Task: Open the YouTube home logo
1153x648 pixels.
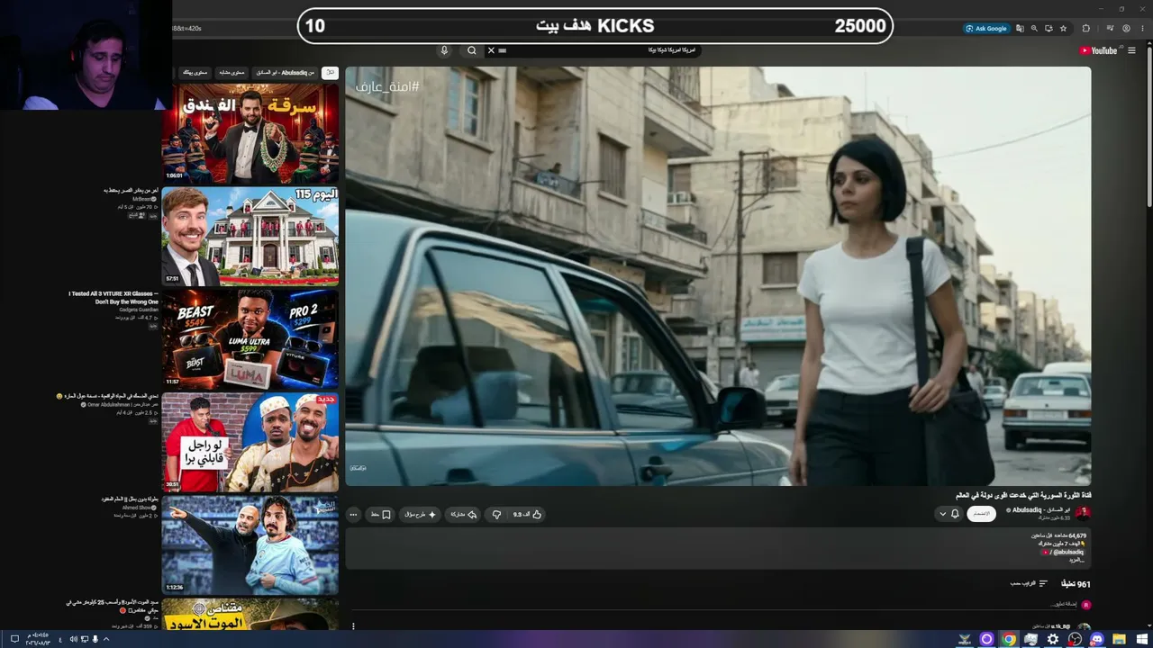Action: click(1097, 50)
